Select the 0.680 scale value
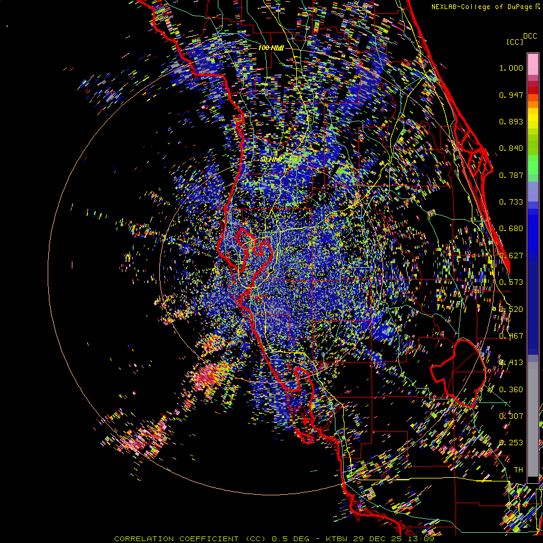543x543 pixels. 511,229
